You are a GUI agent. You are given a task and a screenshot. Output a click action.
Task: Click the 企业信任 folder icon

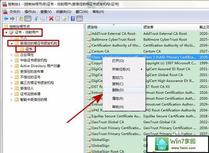click(x=17, y=55)
